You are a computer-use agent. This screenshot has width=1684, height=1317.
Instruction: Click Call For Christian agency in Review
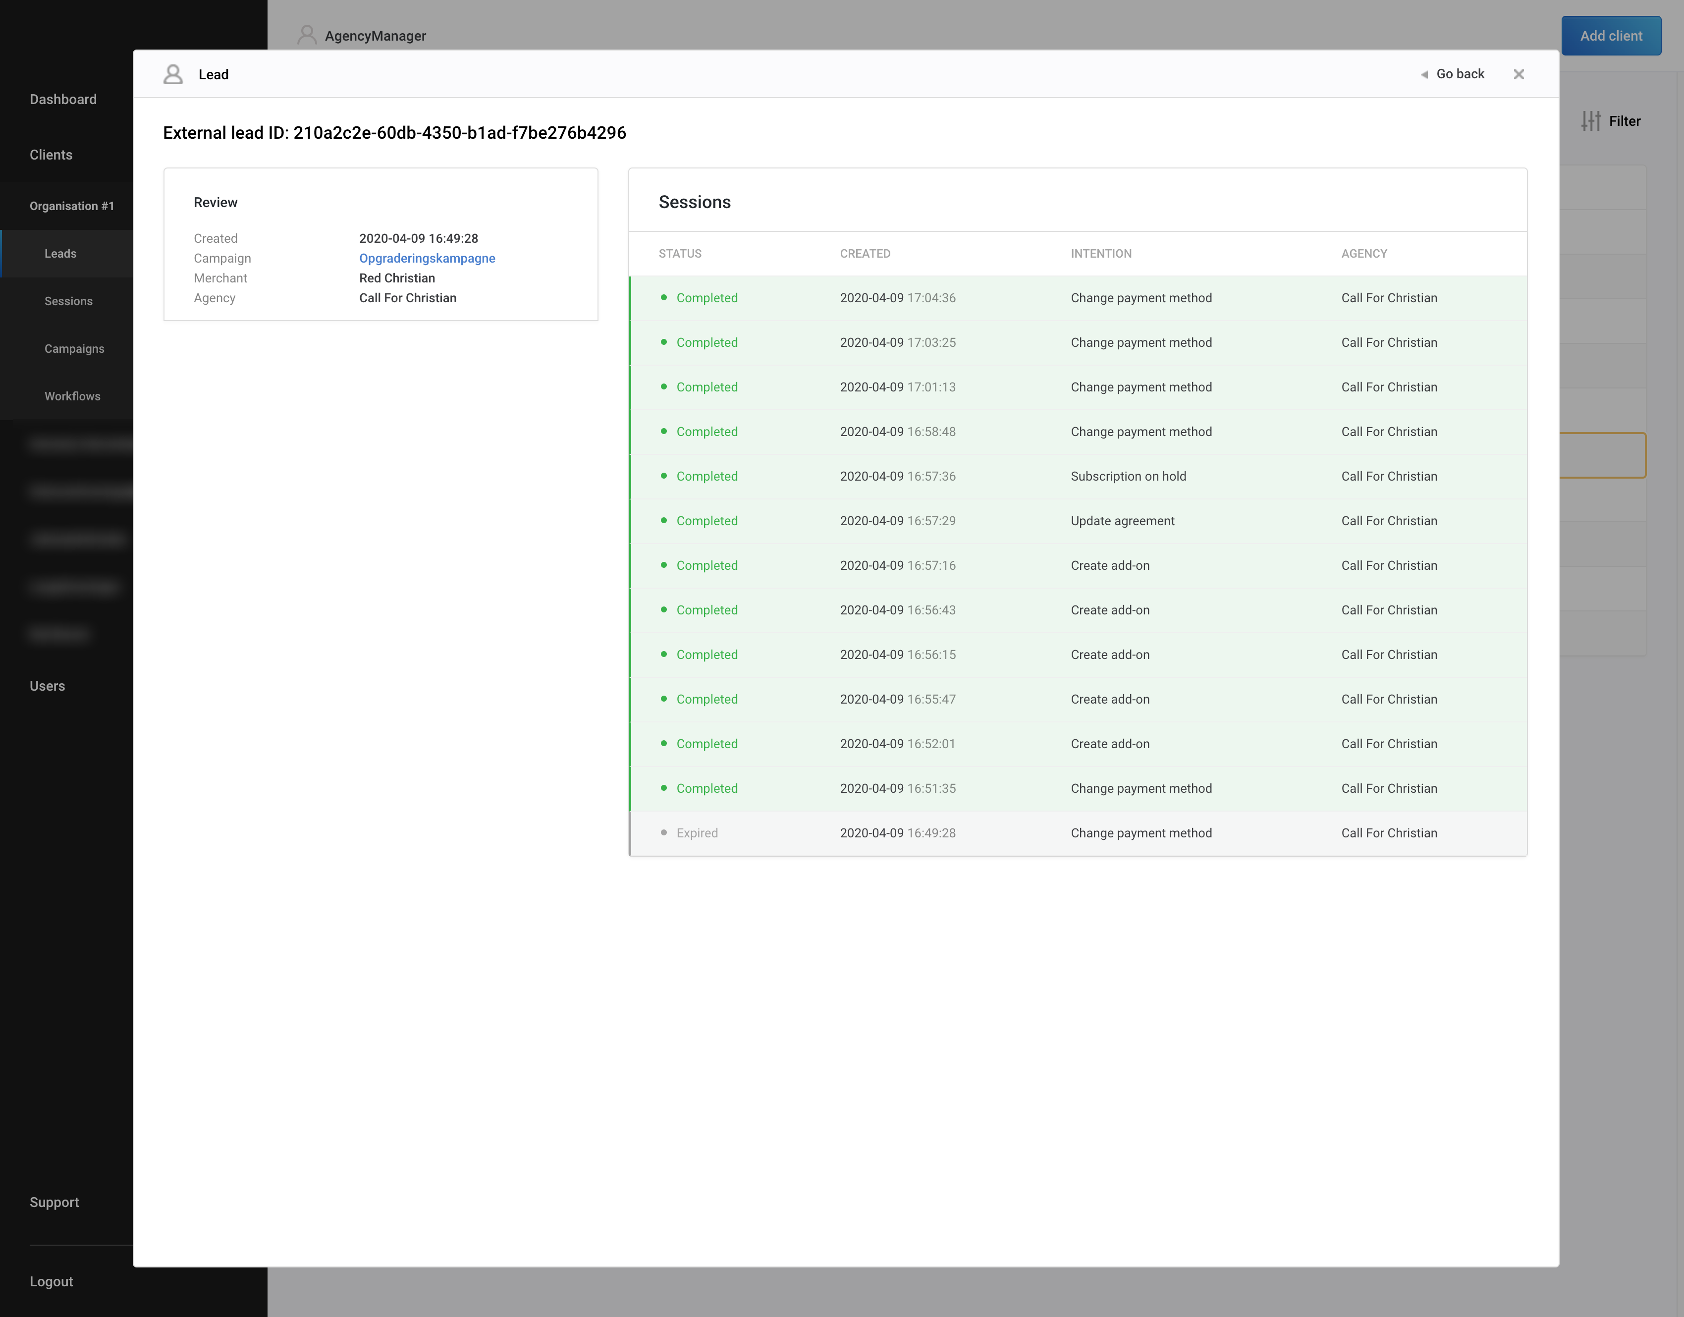pyautogui.click(x=408, y=298)
